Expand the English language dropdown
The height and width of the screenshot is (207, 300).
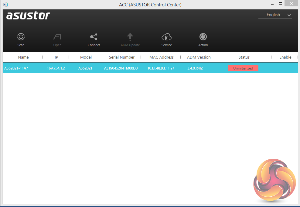click(275, 15)
